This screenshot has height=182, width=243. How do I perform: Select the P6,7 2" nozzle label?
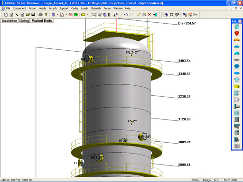click(132, 52)
